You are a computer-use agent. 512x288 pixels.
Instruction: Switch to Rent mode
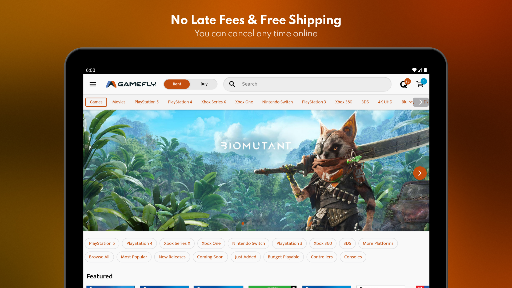pos(177,84)
